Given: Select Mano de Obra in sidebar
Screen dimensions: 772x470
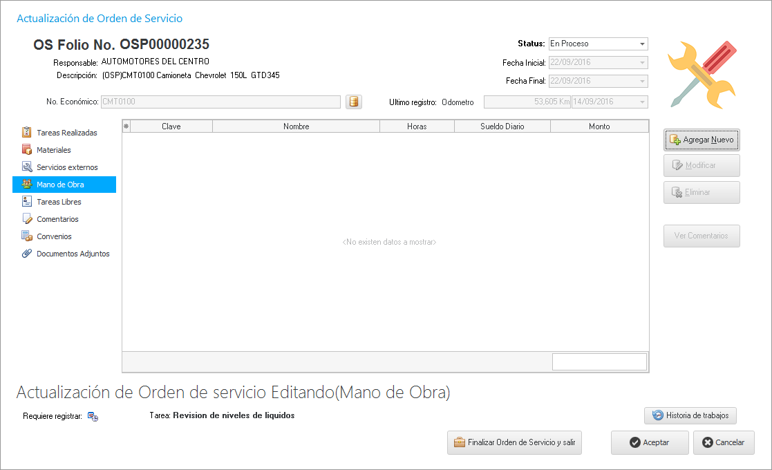Looking at the screenshot, I should (60, 185).
